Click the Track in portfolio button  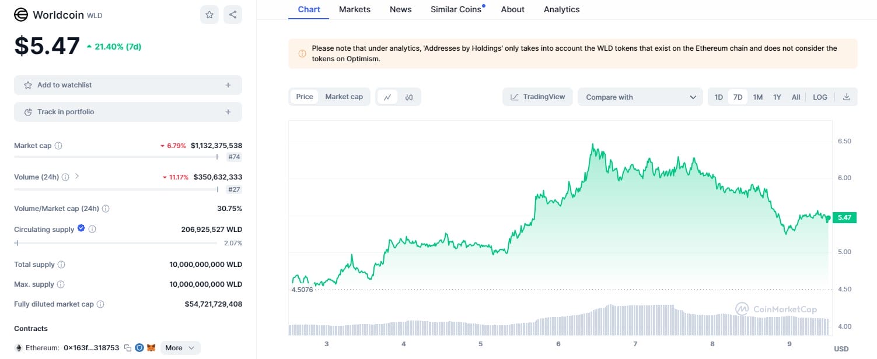click(x=128, y=112)
